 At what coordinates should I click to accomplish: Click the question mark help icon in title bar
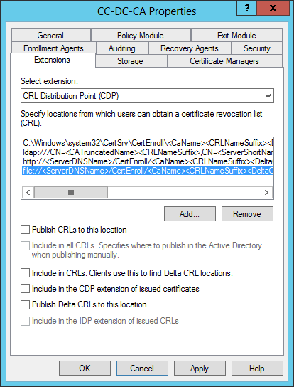coord(246,8)
